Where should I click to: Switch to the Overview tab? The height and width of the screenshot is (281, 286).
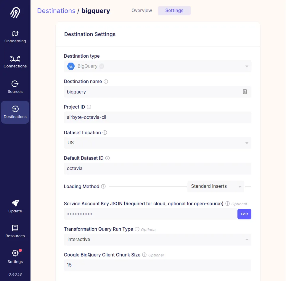(x=142, y=11)
